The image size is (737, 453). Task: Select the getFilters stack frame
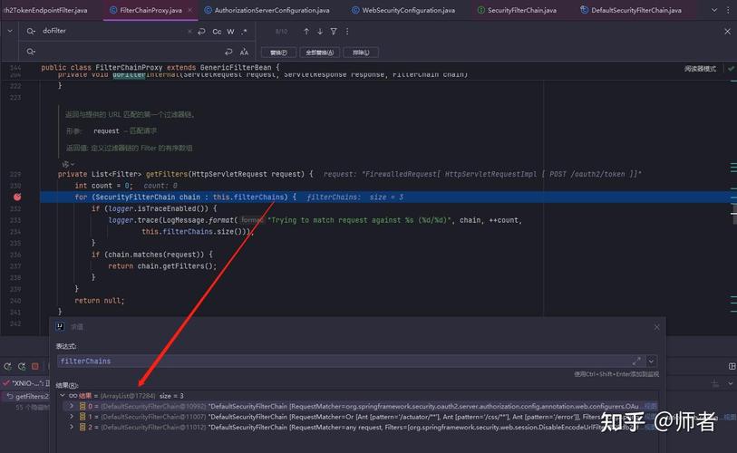click(27, 396)
